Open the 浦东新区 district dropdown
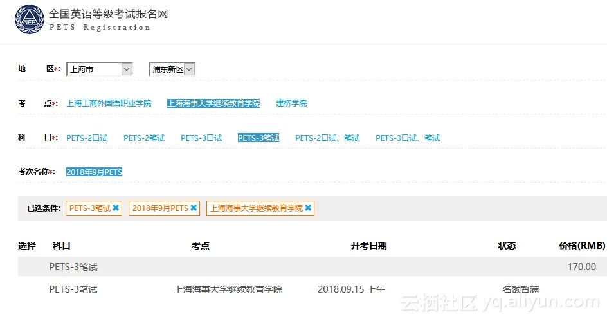This screenshot has height=319, width=607. [x=172, y=69]
